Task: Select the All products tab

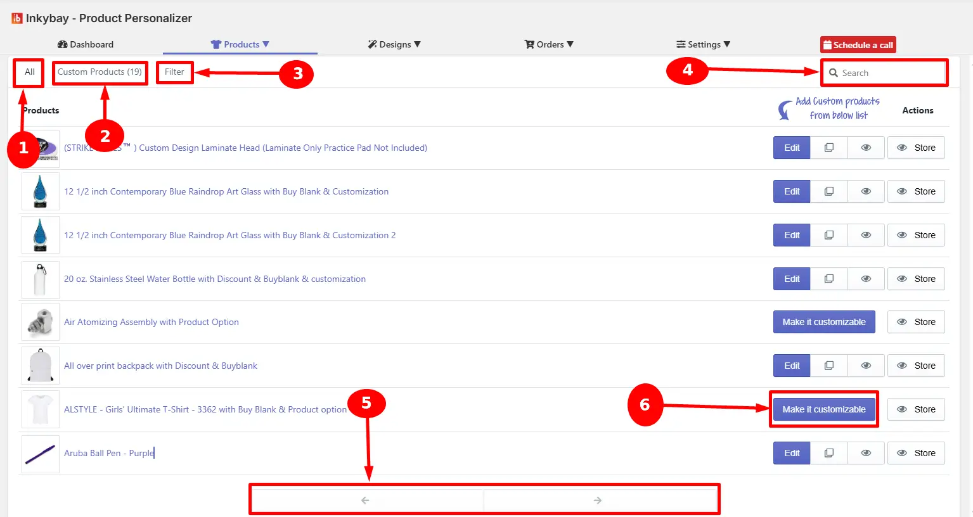Action: (30, 72)
